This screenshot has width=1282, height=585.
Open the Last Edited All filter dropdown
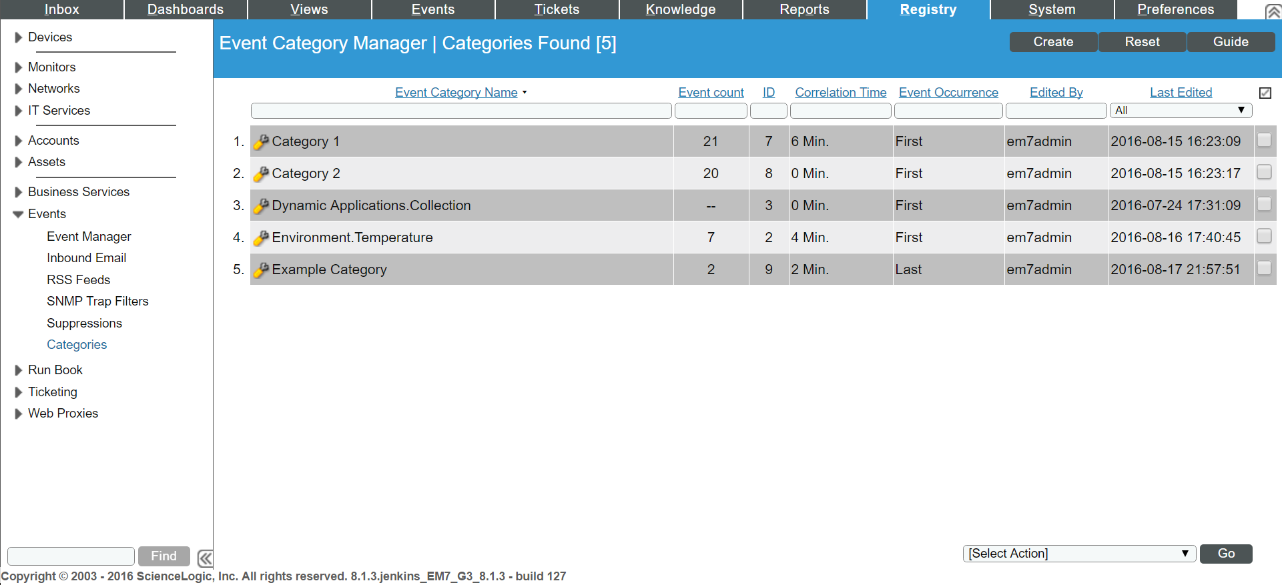click(x=1180, y=110)
